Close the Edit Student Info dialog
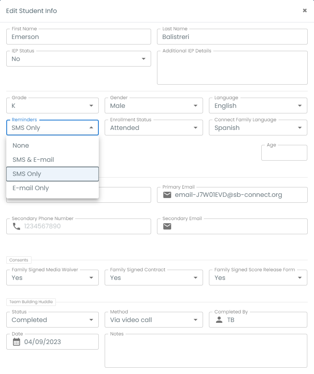The height and width of the screenshot is (374, 314). [305, 11]
